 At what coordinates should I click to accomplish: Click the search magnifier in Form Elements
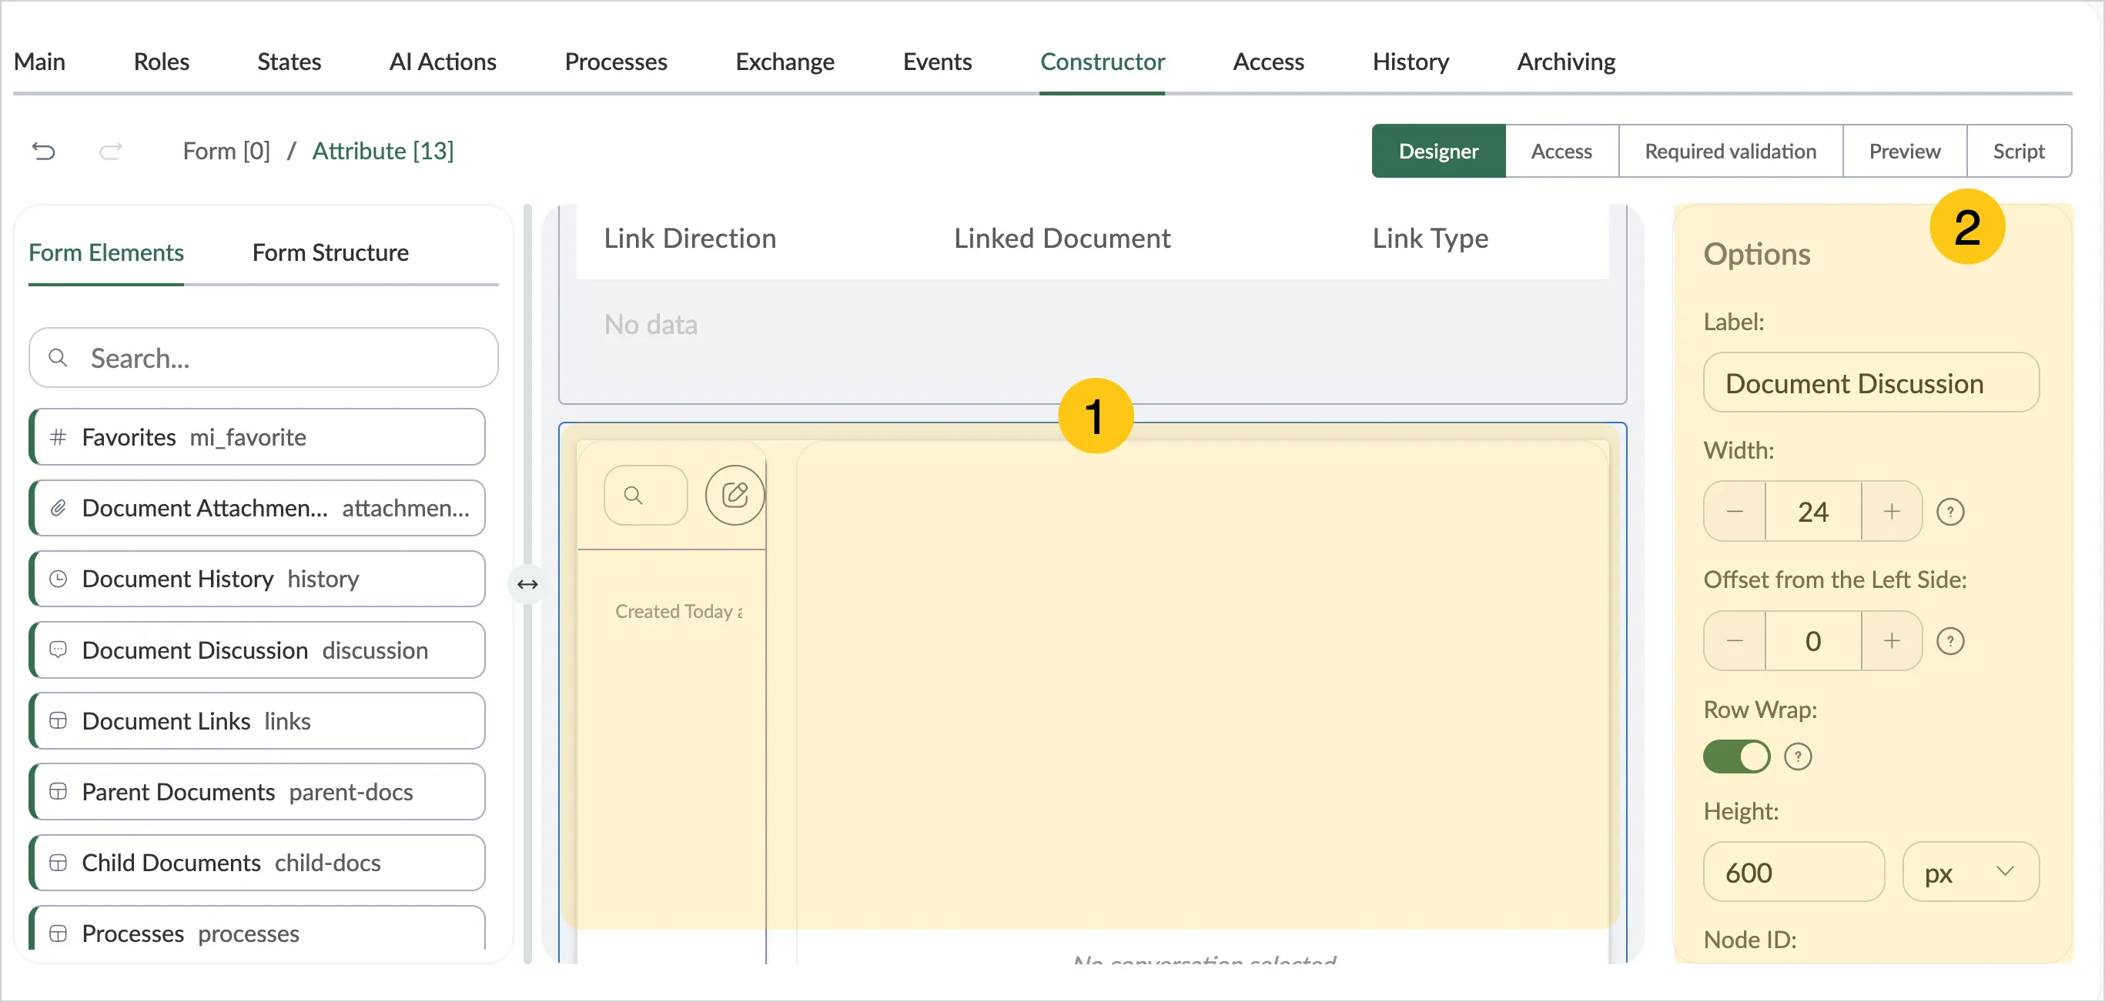pos(58,358)
